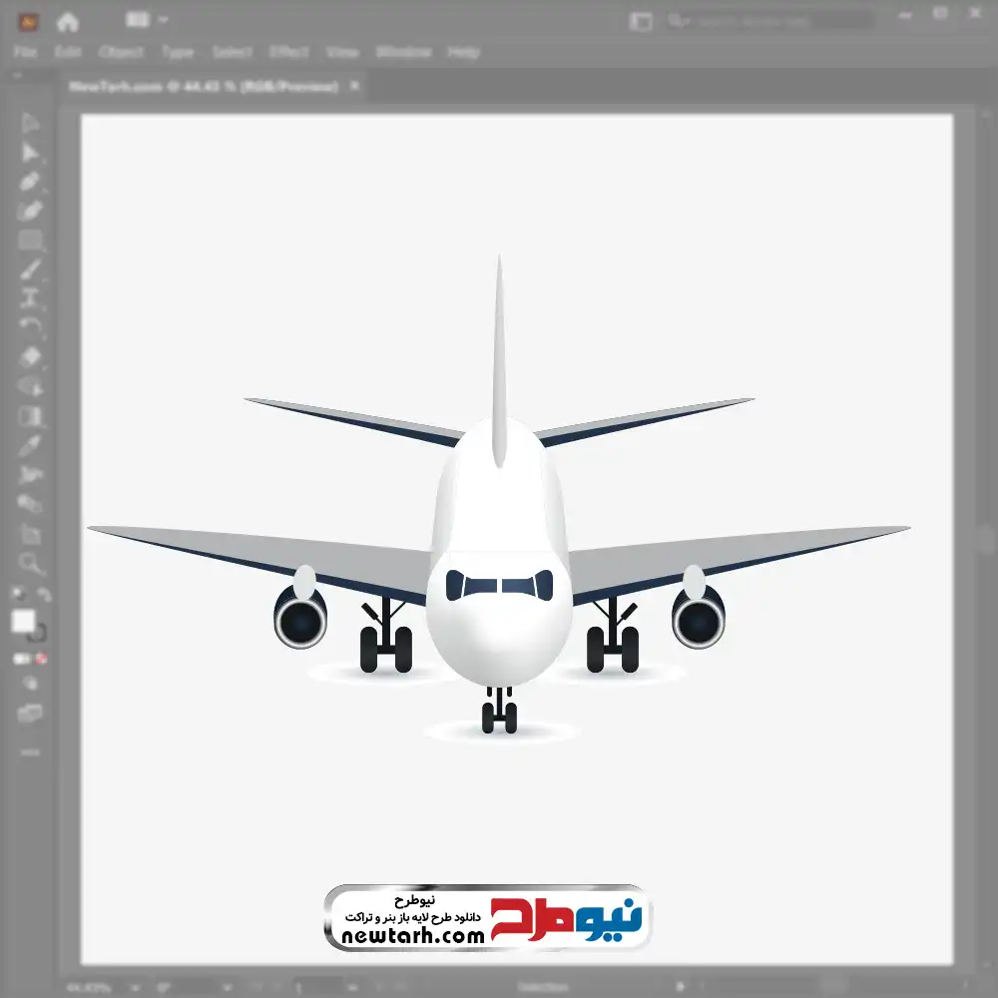This screenshot has height=998, width=998.
Task: Open the Effect menu
Action: (x=289, y=52)
